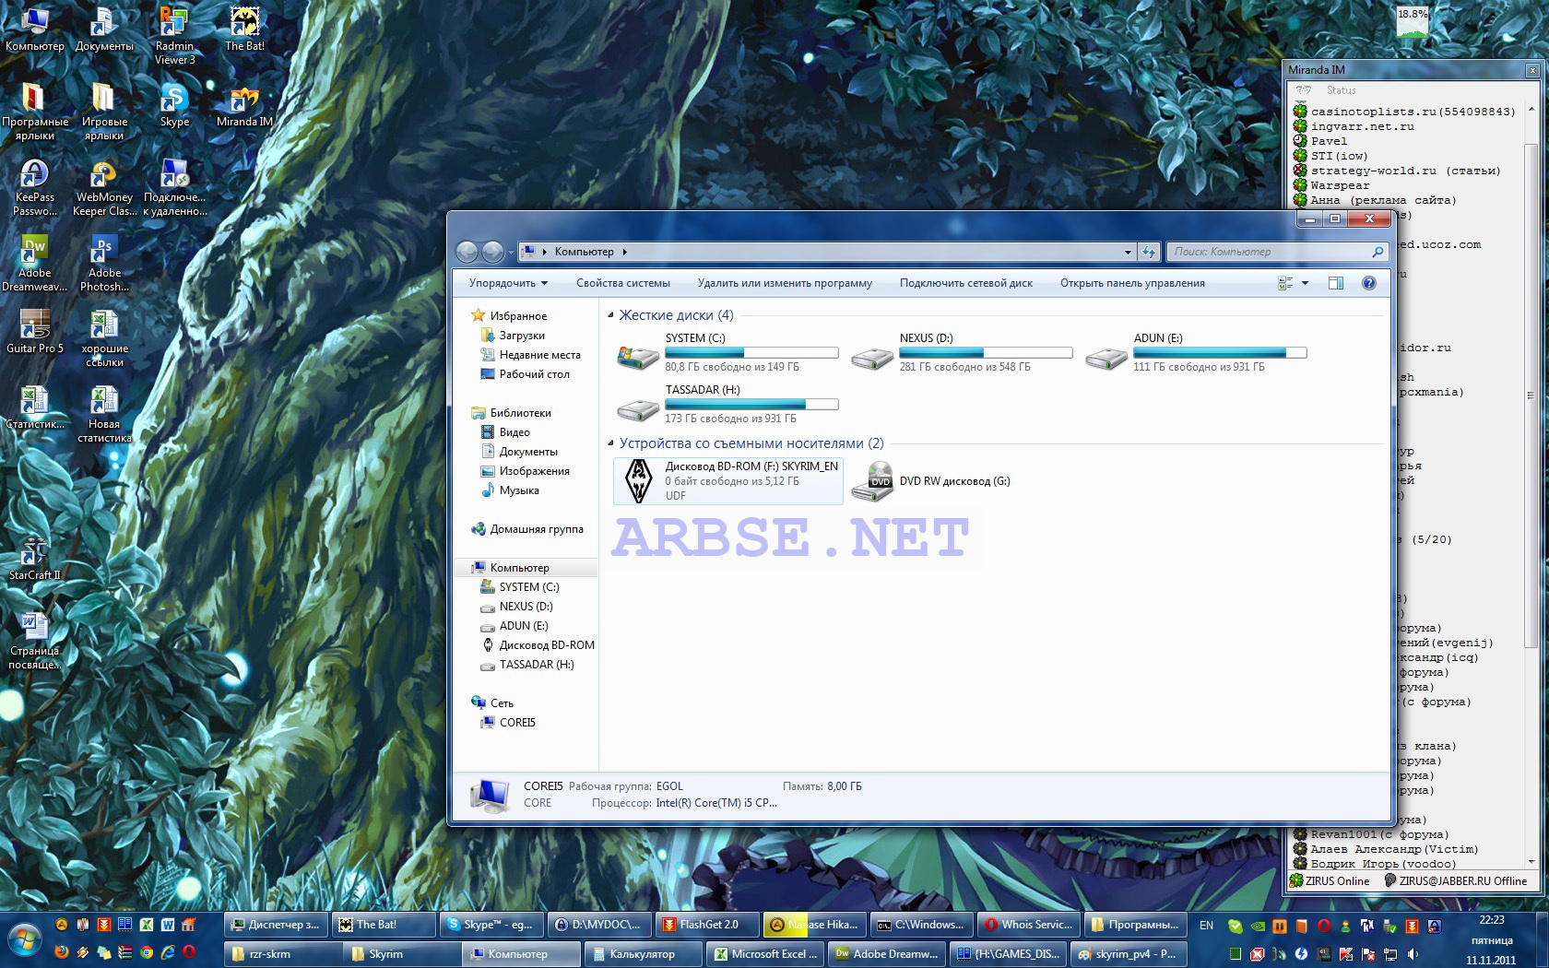Image resolution: width=1549 pixels, height=968 pixels.
Task: Go back with Explorer back arrow
Action: [467, 252]
